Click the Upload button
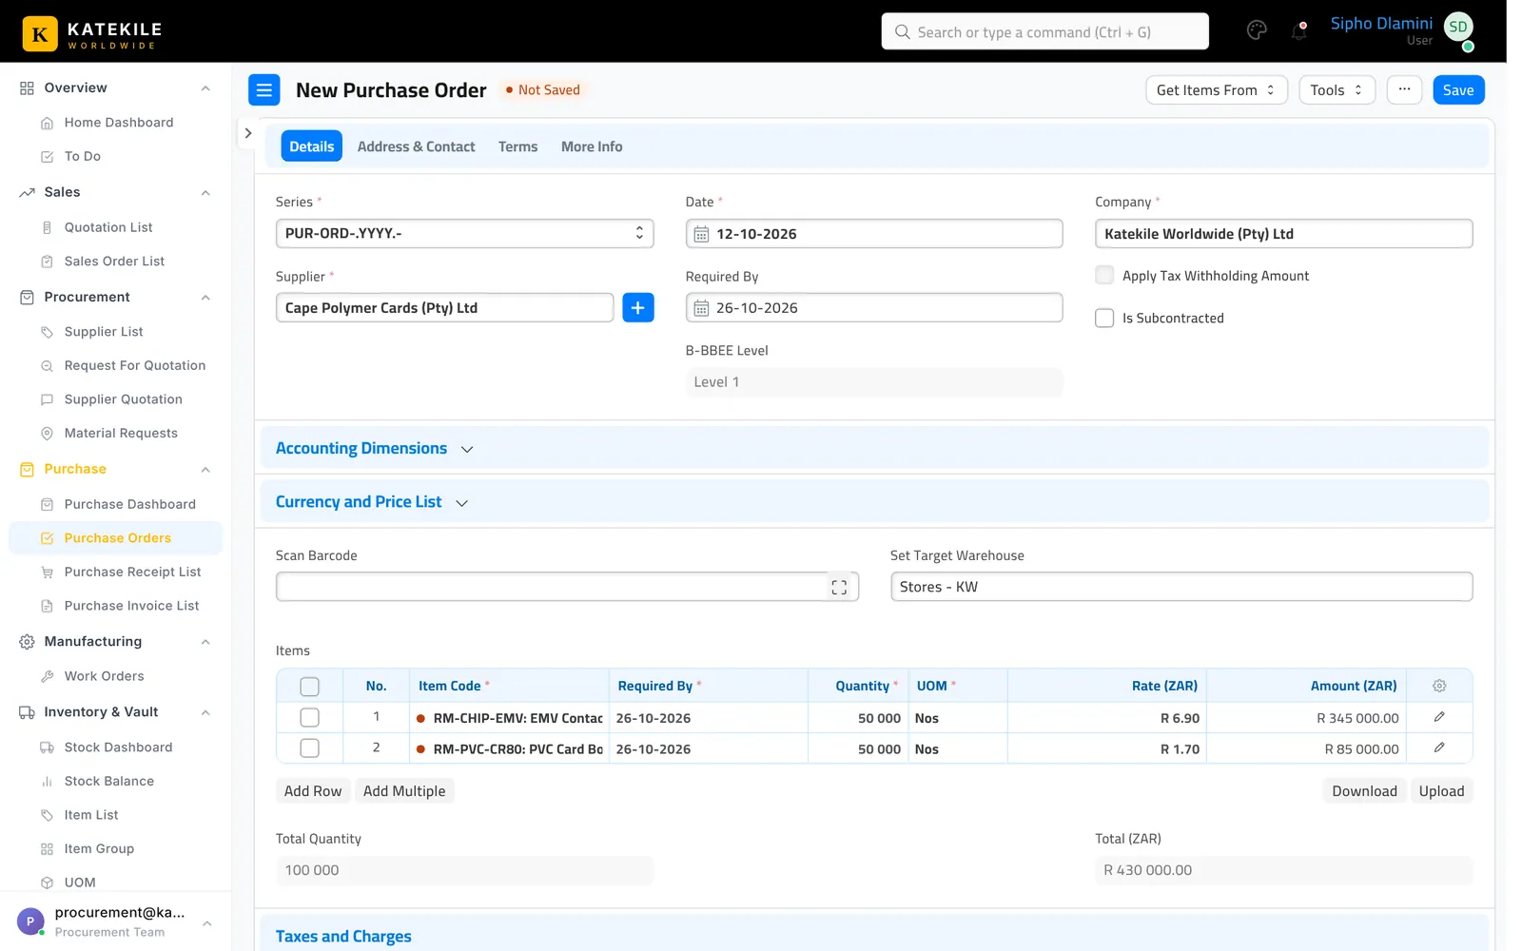 (1441, 791)
